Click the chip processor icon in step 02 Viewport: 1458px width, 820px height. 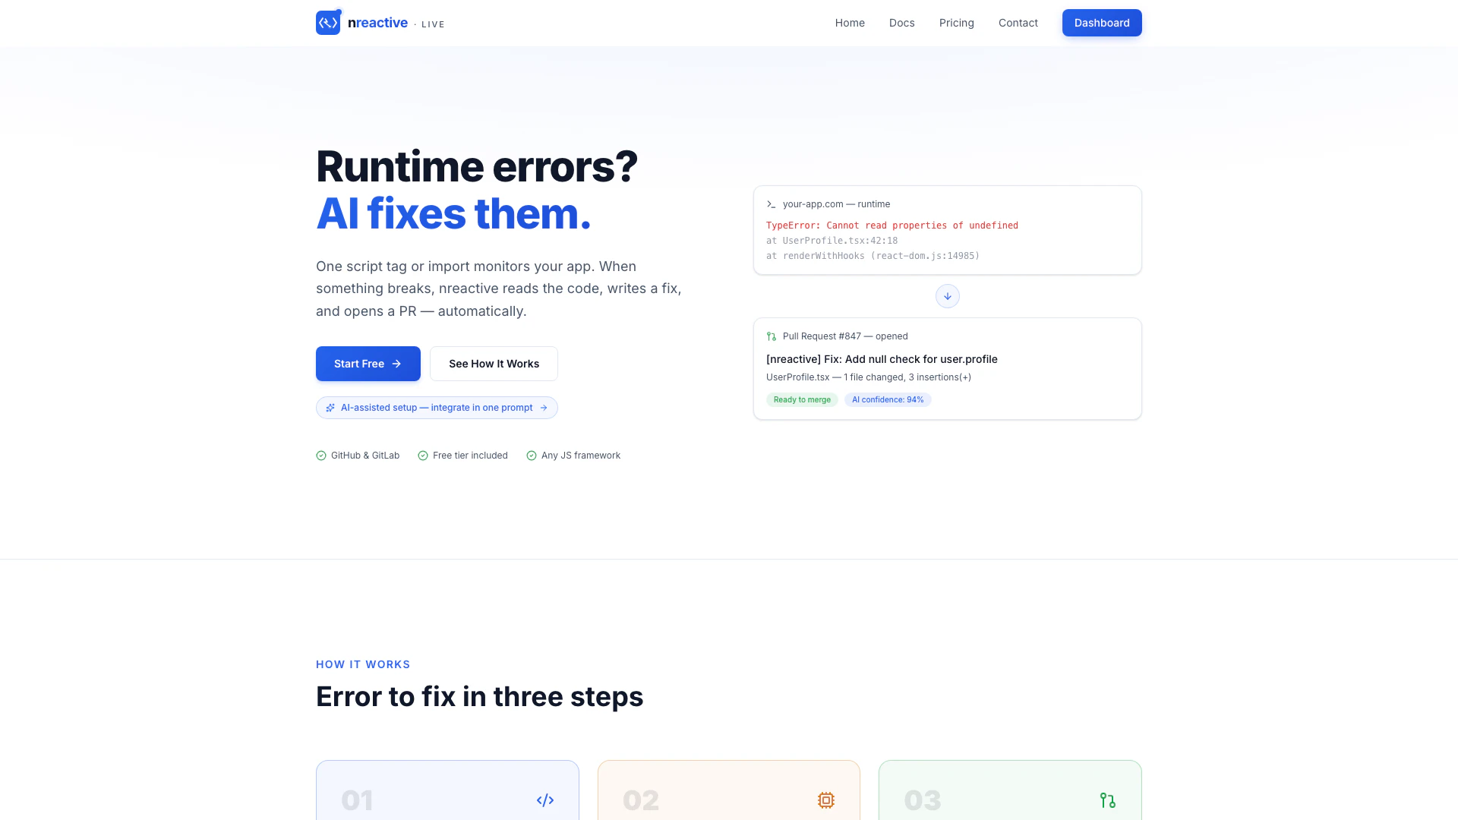pos(825,800)
